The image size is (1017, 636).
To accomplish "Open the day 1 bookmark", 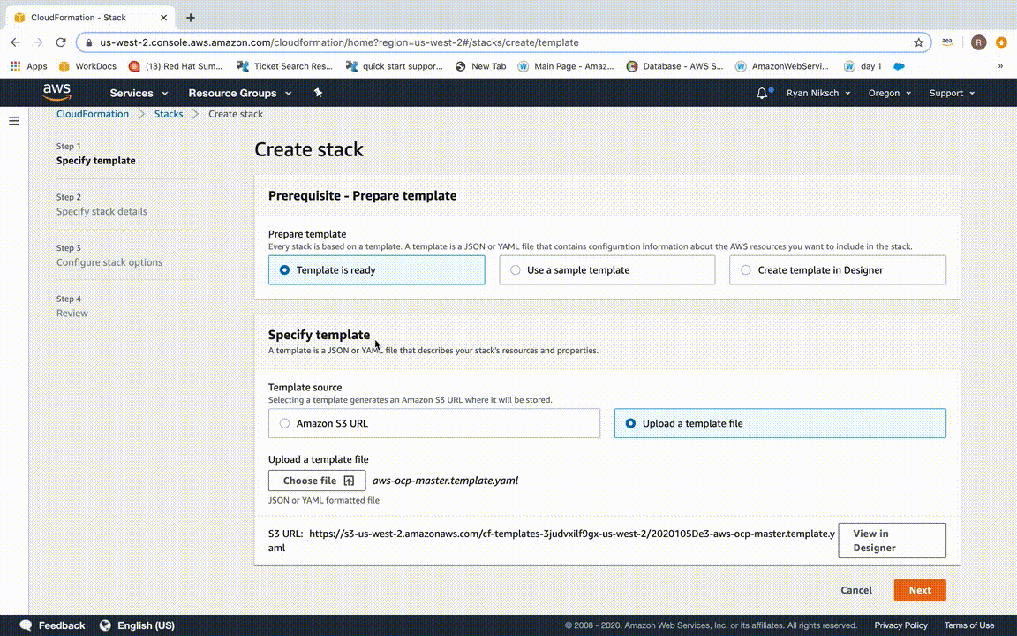I will (x=863, y=66).
